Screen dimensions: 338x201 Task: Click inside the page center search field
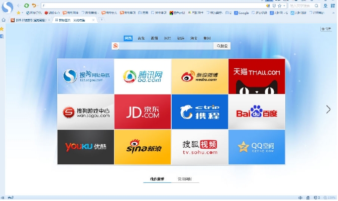[166, 46]
